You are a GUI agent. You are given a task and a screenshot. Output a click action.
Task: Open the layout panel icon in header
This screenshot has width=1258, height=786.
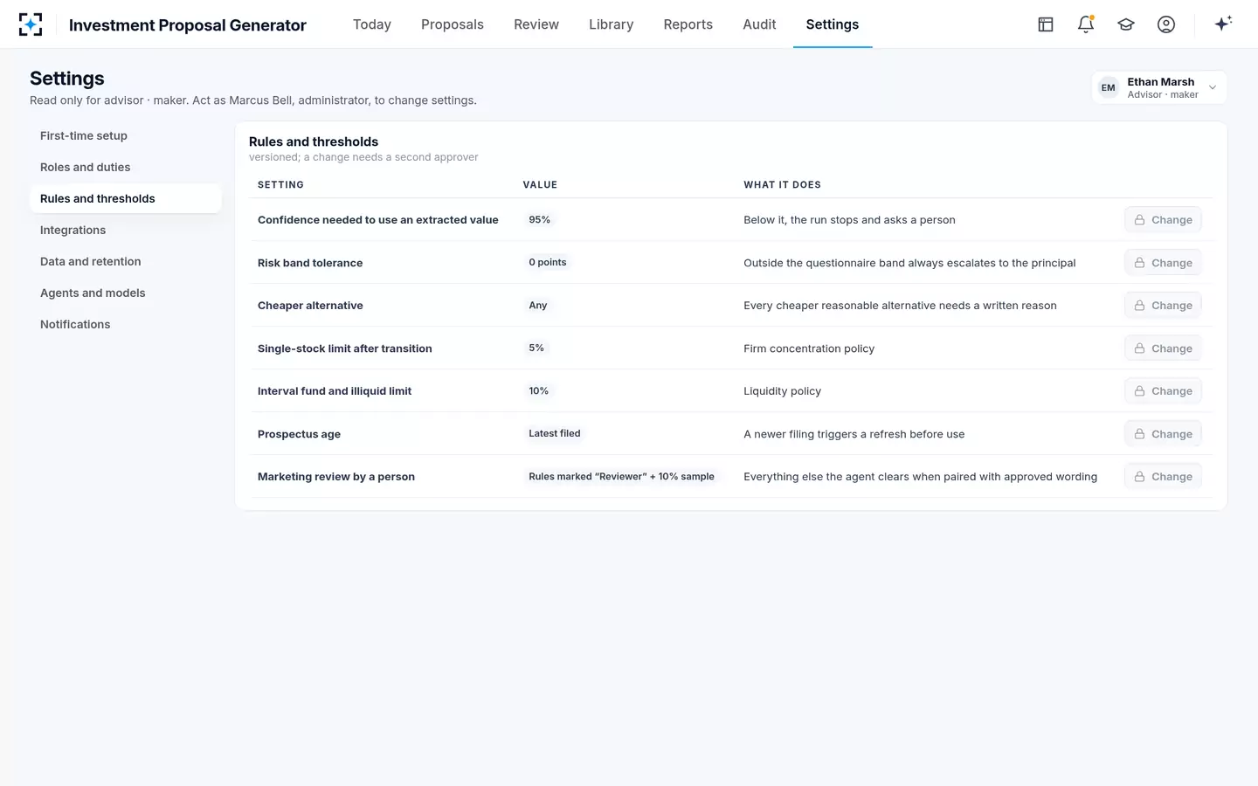pos(1046,24)
